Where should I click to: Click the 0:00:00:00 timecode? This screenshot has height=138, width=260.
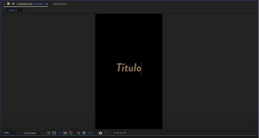(x=120, y=133)
